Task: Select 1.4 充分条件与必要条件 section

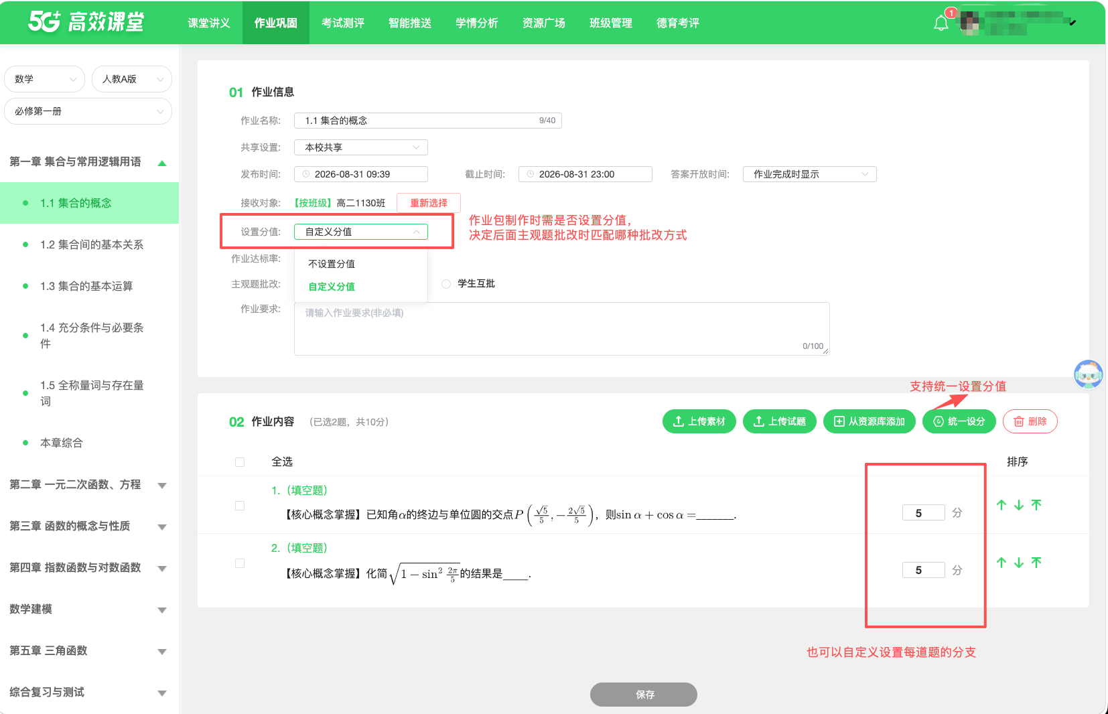Action: [x=90, y=336]
